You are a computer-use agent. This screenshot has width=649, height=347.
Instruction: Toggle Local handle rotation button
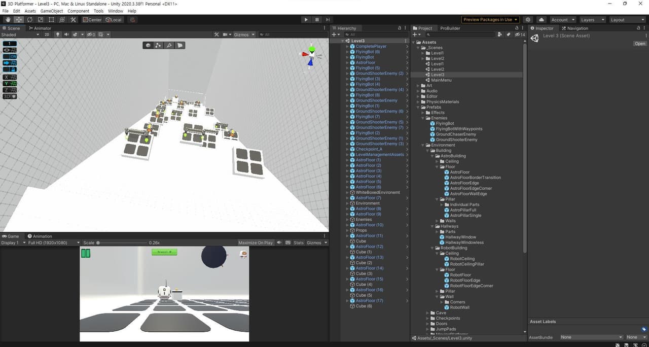pyautogui.click(x=114, y=20)
